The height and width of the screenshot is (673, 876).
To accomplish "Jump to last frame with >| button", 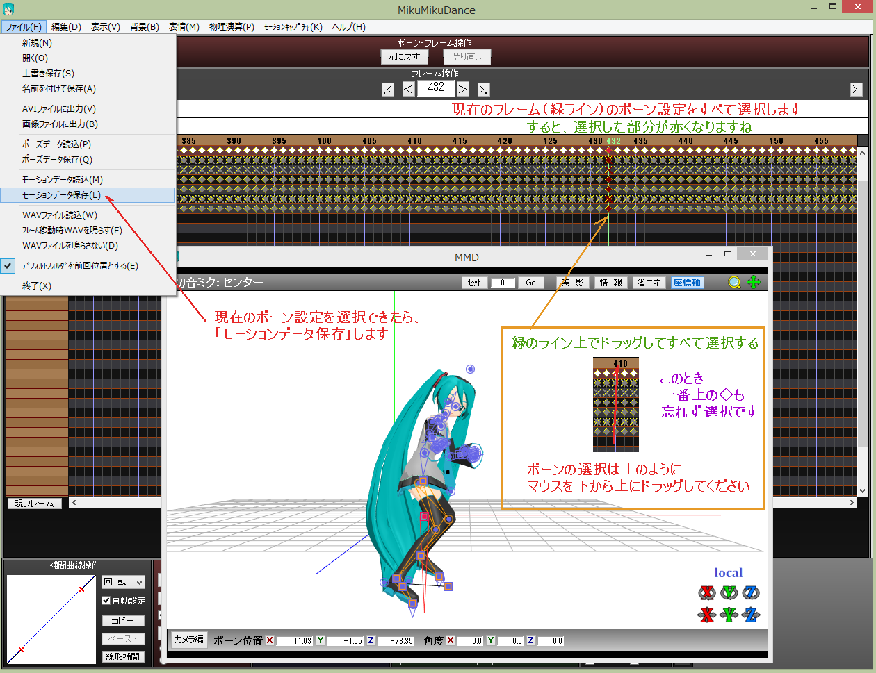I will tap(857, 89).
